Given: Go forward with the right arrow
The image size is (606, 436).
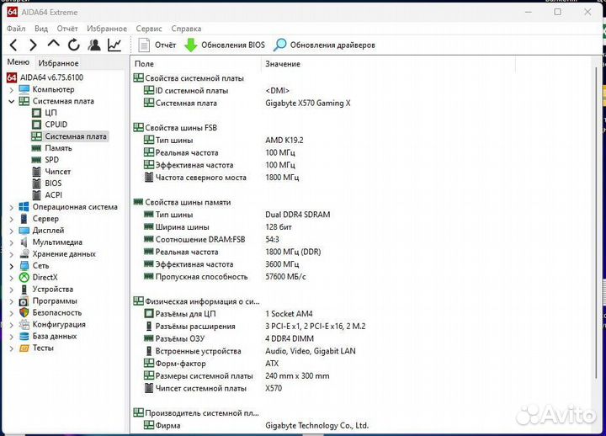Looking at the screenshot, I should click(x=34, y=45).
